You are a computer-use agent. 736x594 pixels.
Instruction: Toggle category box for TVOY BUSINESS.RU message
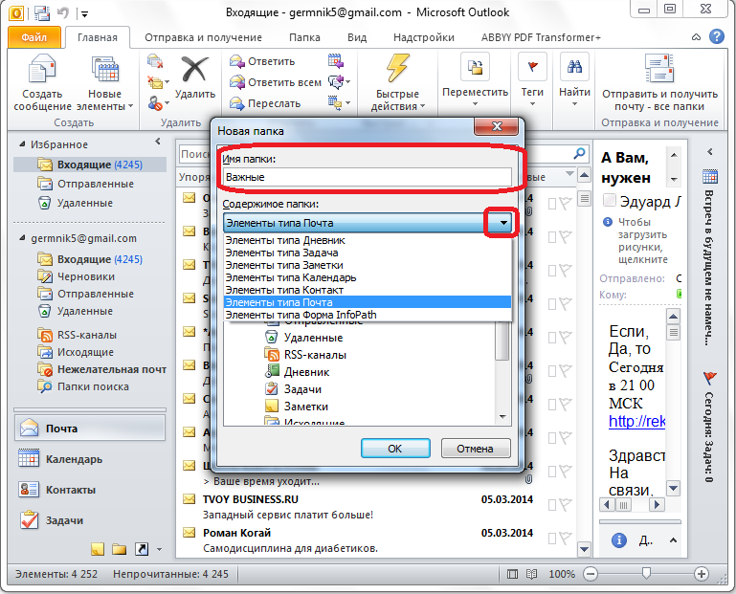552,505
